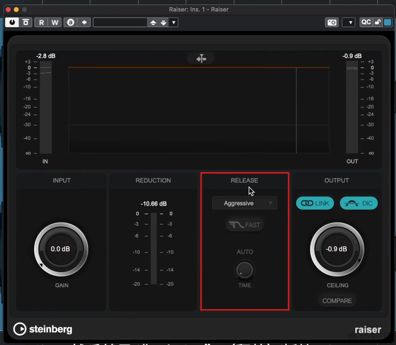Click the gain reduction meter bar

tap(154, 248)
